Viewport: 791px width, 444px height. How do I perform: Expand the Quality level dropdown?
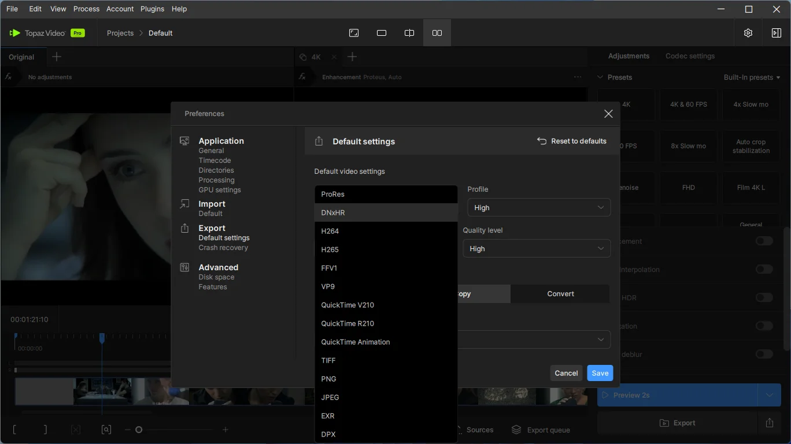pyautogui.click(x=537, y=249)
